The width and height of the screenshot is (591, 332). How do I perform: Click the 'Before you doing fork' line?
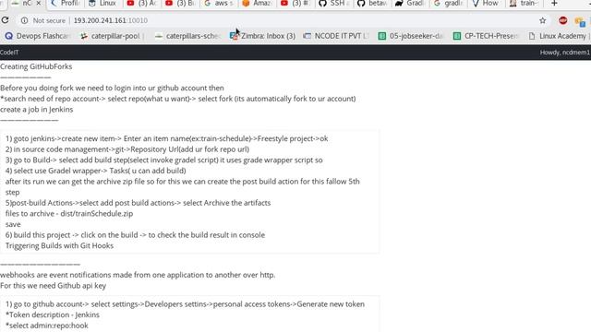(x=112, y=89)
